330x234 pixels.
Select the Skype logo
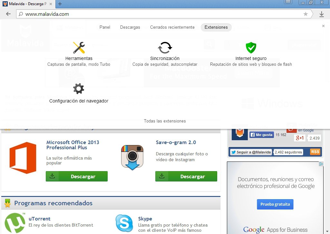point(124,223)
